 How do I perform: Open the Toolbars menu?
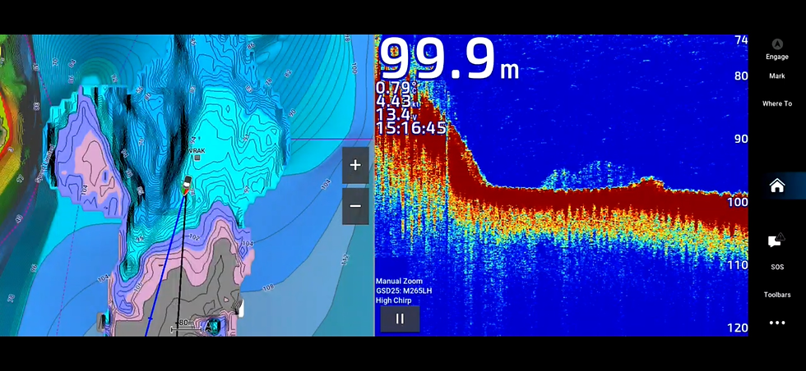[x=776, y=295]
